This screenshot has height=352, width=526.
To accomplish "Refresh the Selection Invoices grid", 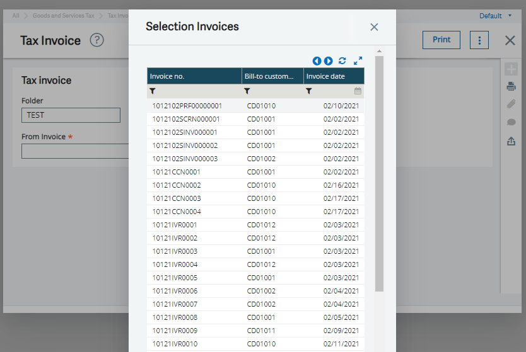I will tap(342, 60).
